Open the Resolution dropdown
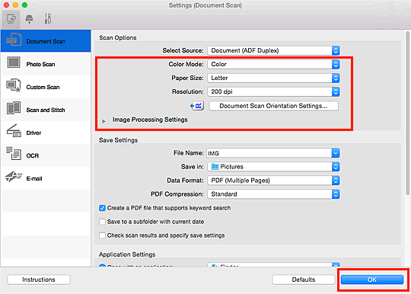This screenshot has width=411, height=294. pos(273,91)
